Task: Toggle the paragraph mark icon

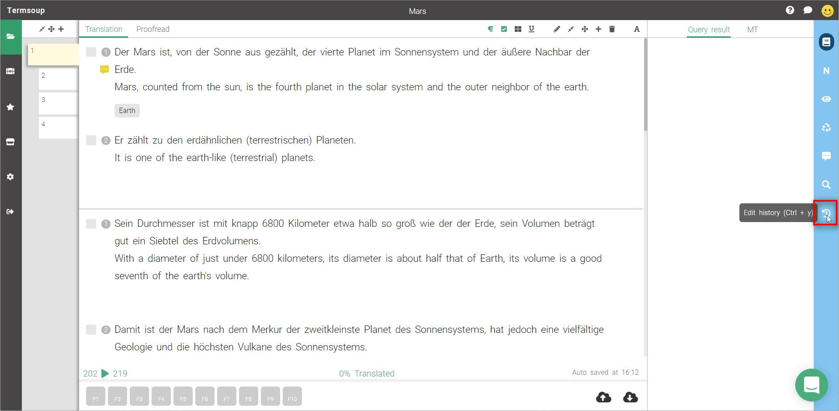Action: [490, 29]
